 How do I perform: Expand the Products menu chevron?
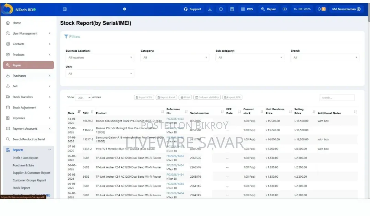tap(50, 55)
